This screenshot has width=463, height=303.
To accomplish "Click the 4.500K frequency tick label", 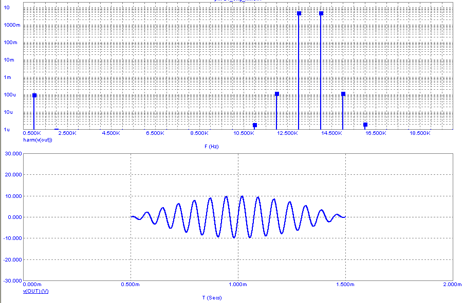I will (111, 133).
